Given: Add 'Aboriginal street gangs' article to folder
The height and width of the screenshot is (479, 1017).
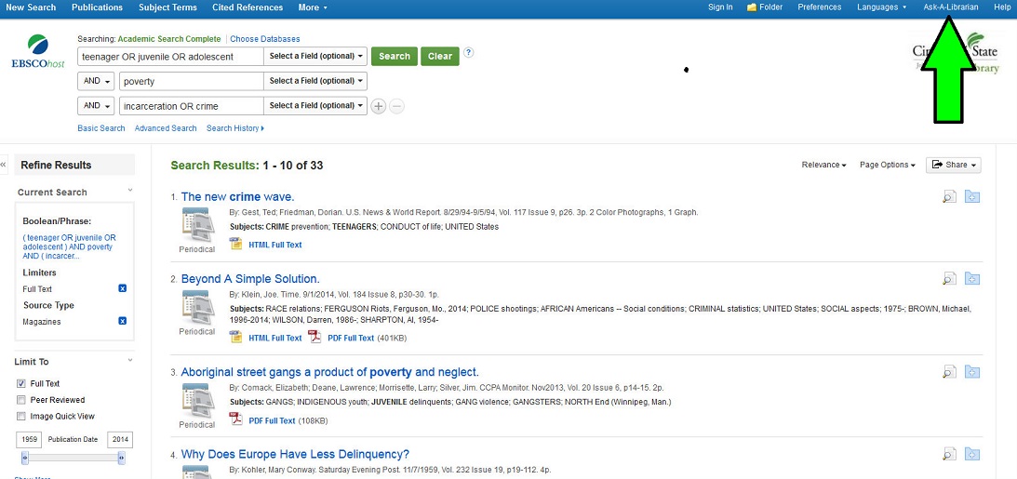Looking at the screenshot, I should pos(971,371).
